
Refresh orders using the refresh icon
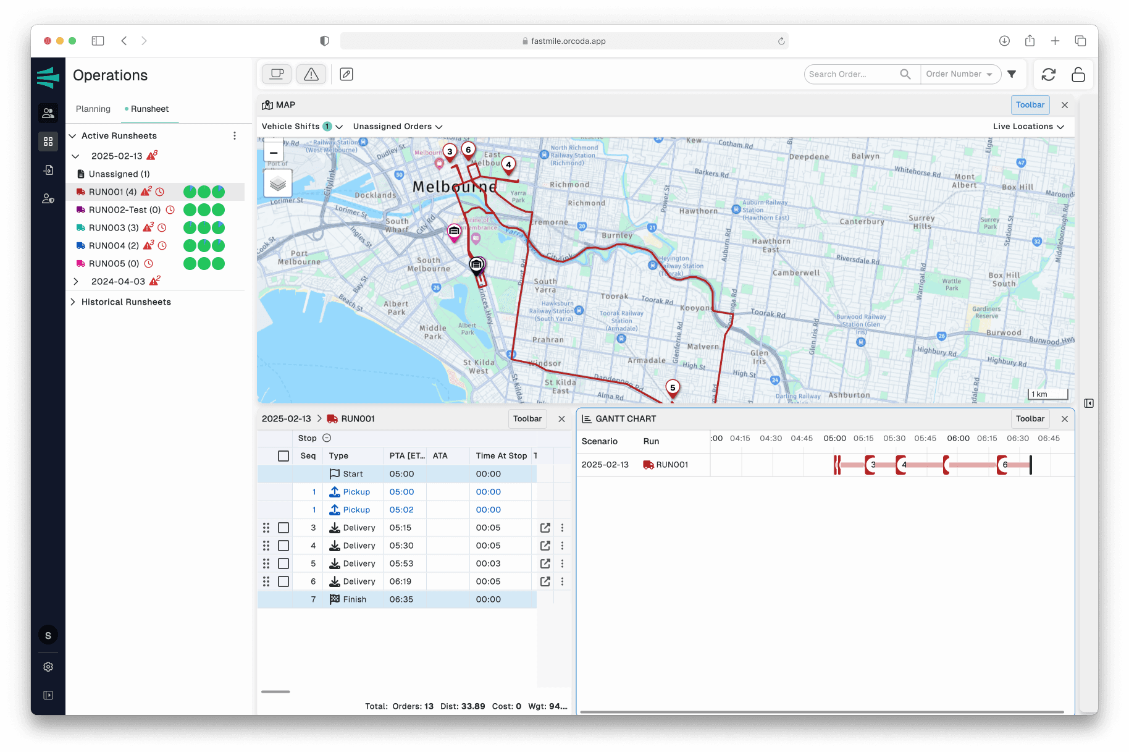tap(1048, 74)
